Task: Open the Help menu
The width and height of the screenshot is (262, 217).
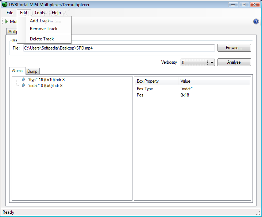Action: pos(56,13)
